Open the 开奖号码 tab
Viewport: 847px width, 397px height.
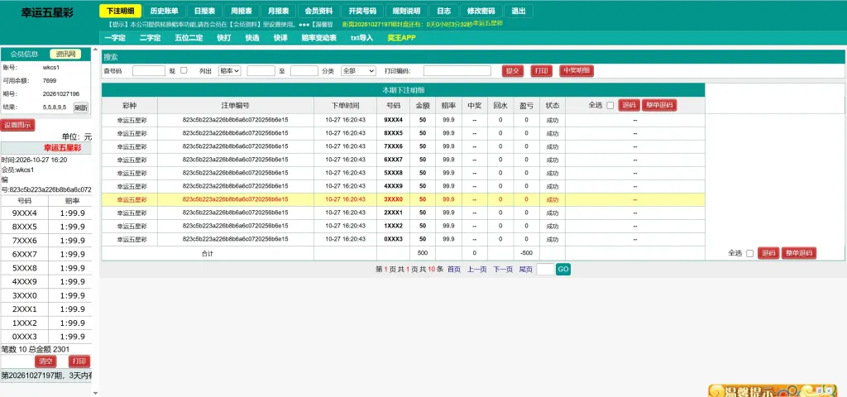pos(362,11)
